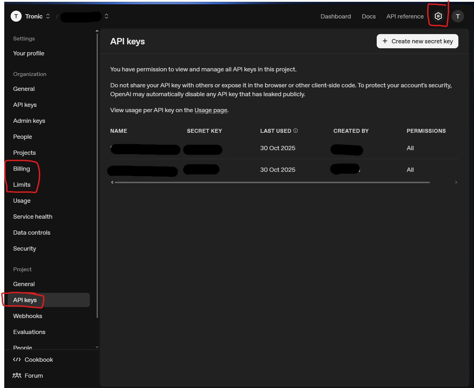Open the Usage page link
The image size is (474, 388).
click(x=211, y=110)
